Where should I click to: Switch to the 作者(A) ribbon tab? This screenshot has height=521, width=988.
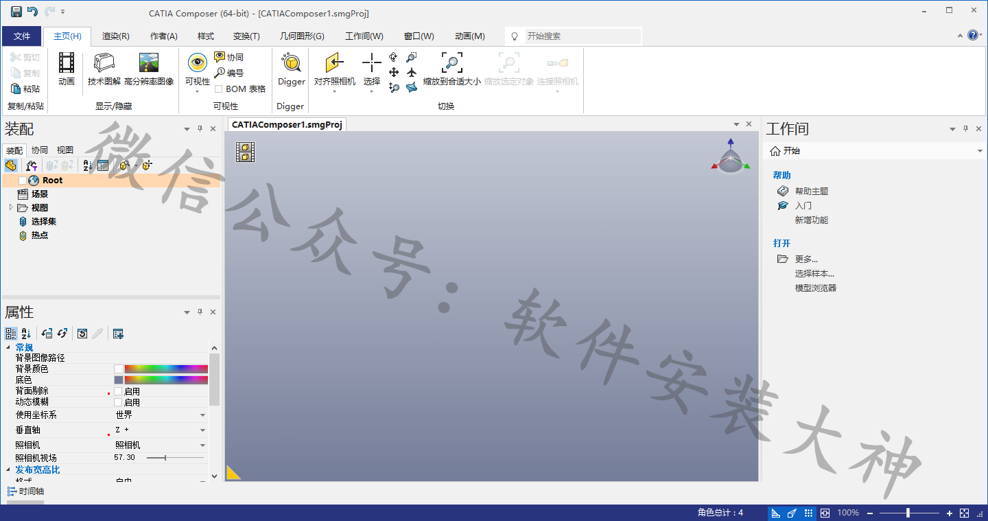(x=164, y=36)
